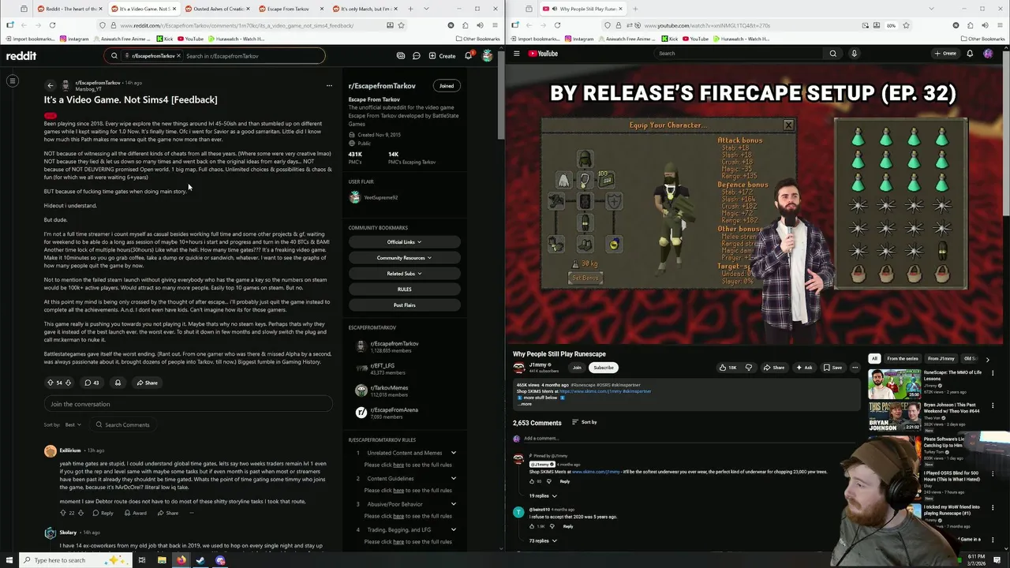Image resolution: width=1010 pixels, height=568 pixels.
Task: Dislike the Why People Still Play Runescape video
Action: [749, 368]
